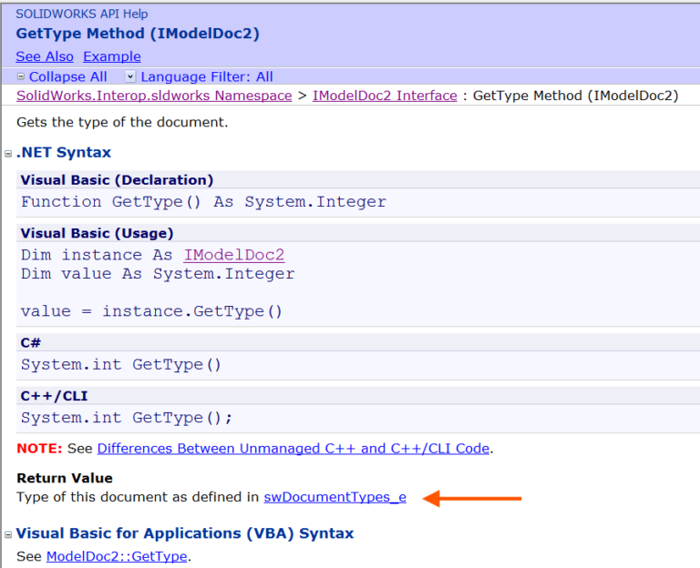Click the Collapse All minus icon
700x568 pixels.
tap(21, 76)
